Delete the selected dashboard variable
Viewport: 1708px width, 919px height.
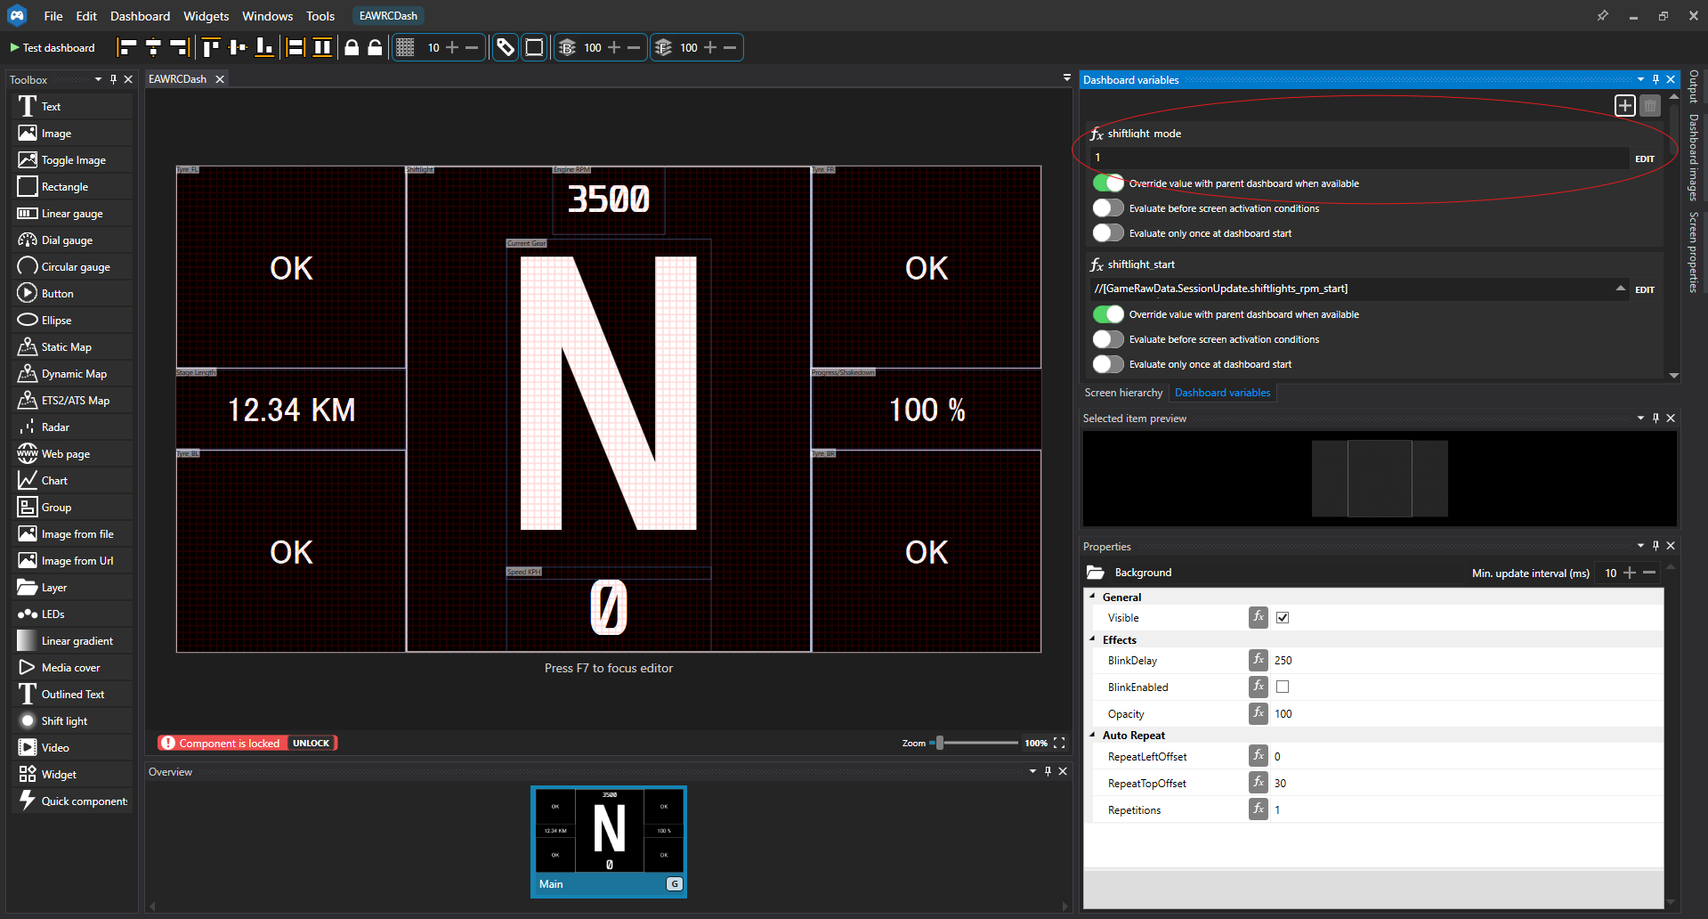pyautogui.click(x=1649, y=105)
